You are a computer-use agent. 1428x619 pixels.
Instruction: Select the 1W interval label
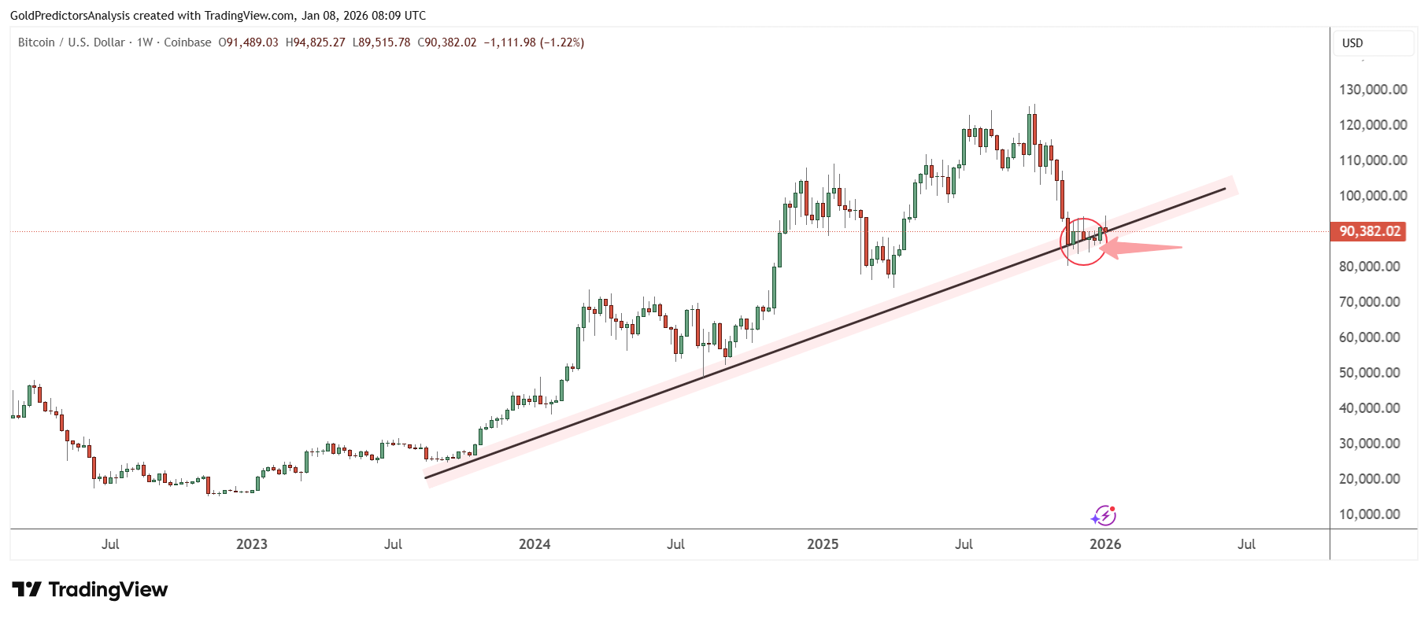145,42
